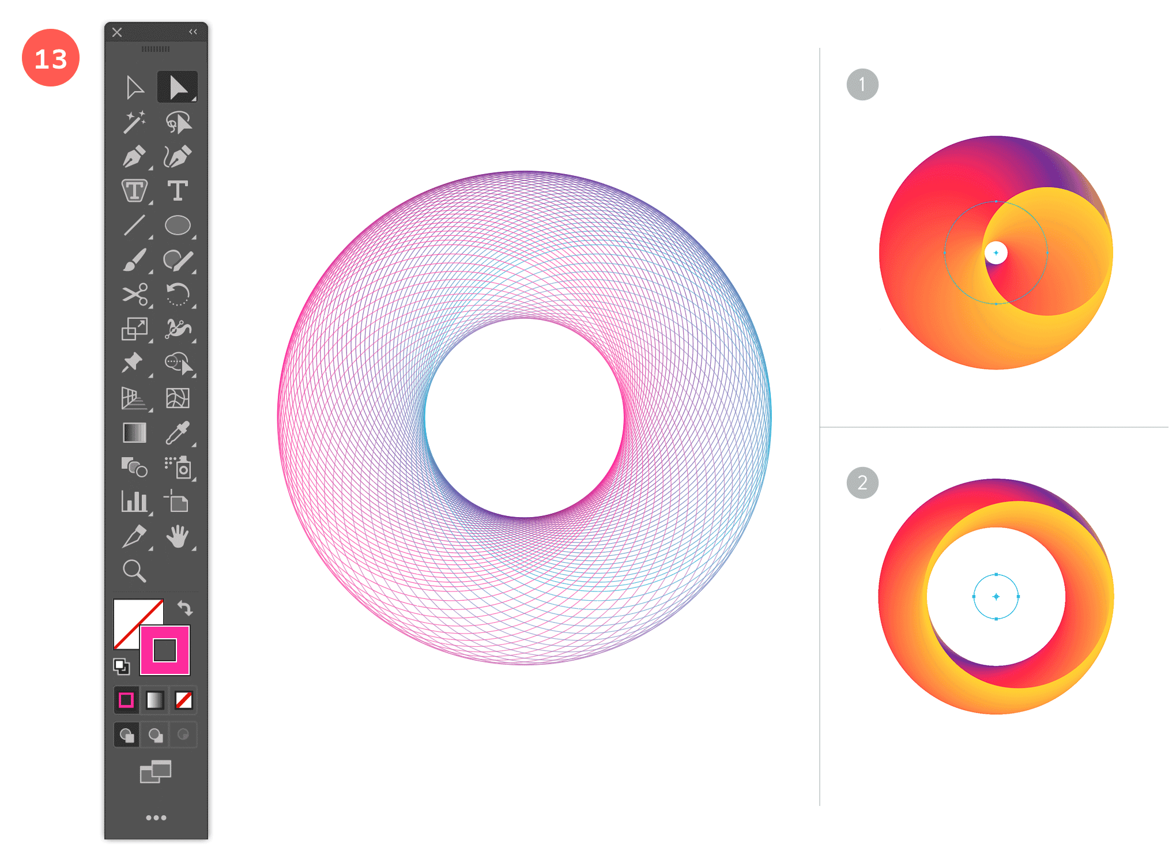Image resolution: width=1176 pixels, height=859 pixels.
Task: Select the Perspective Grid tool
Action: click(x=134, y=398)
